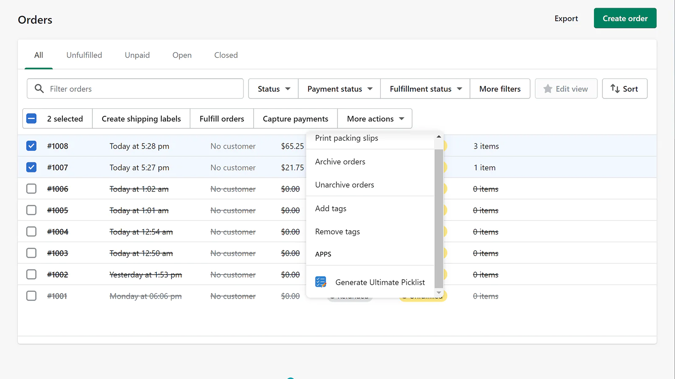Open the Fulfillment status dropdown
The image size is (675, 379).
425,89
